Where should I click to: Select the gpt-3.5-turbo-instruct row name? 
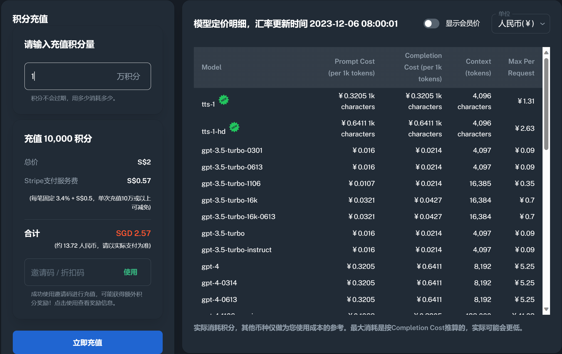(x=236, y=250)
